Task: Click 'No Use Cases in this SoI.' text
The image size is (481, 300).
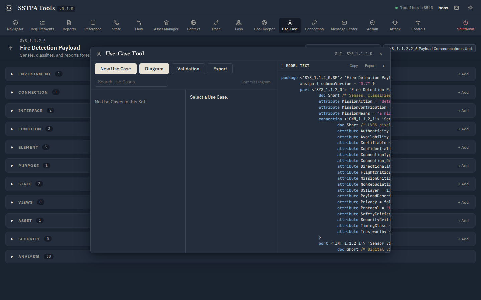Action: (x=121, y=102)
